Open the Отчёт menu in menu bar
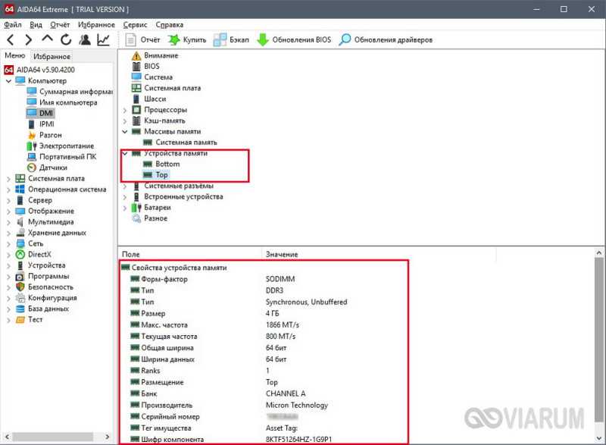Screen dimensions: 606x445 tap(60, 25)
